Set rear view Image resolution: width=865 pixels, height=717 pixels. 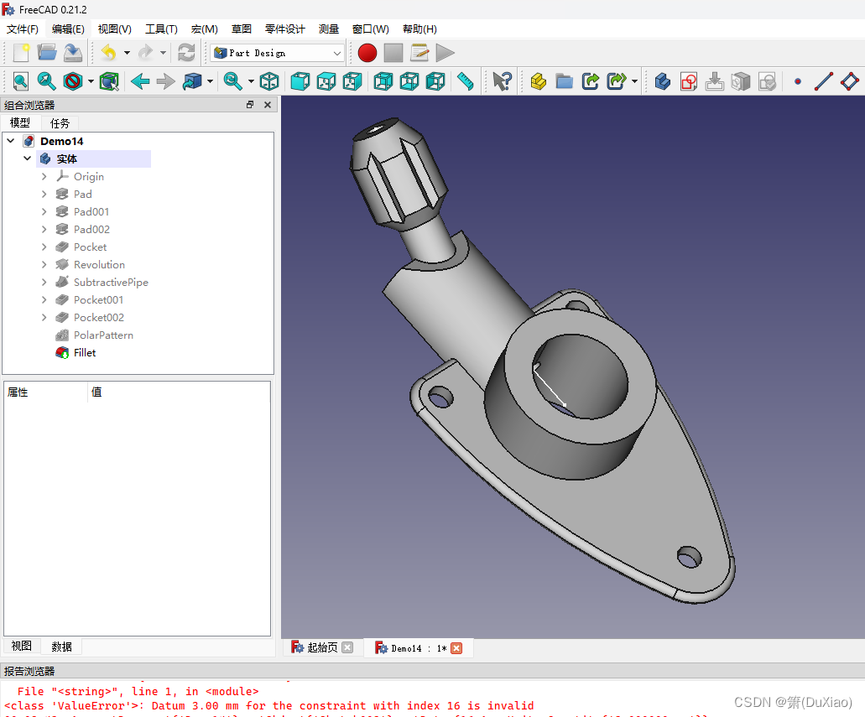pyautogui.click(x=383, y=81)
